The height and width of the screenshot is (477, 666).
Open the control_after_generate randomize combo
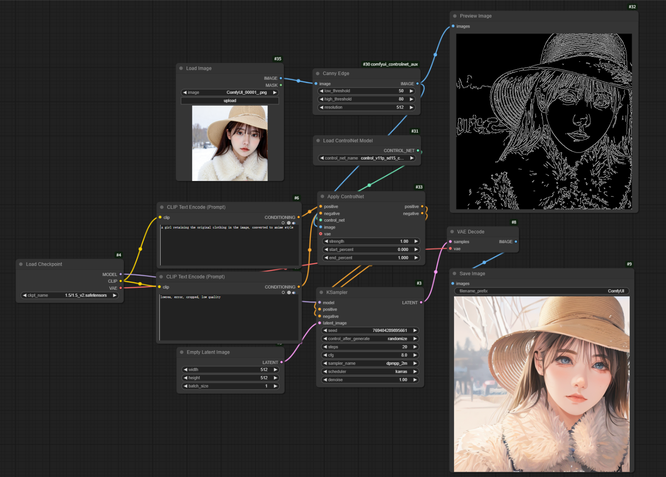click(x=370, y=339)
